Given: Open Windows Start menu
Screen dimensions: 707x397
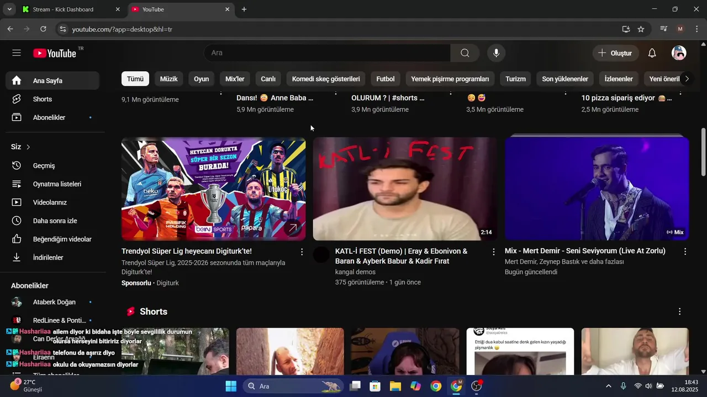Looking at the screenshot, I should 231,386.
